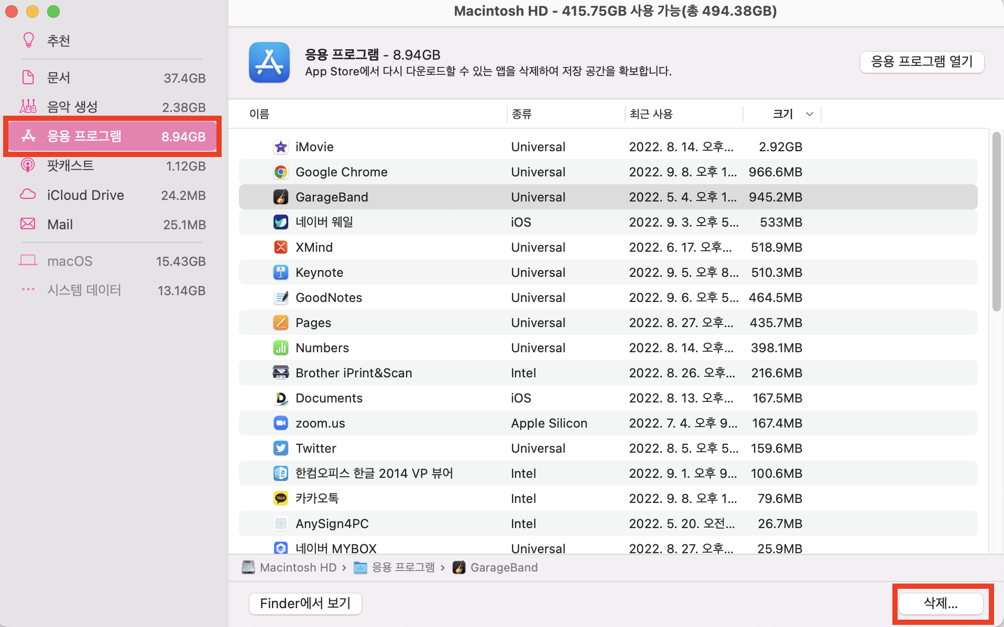The width and height of the screenshot is (1004, 627).
Task: Click the Documents app icon
Action: click(x=281, y=398)
